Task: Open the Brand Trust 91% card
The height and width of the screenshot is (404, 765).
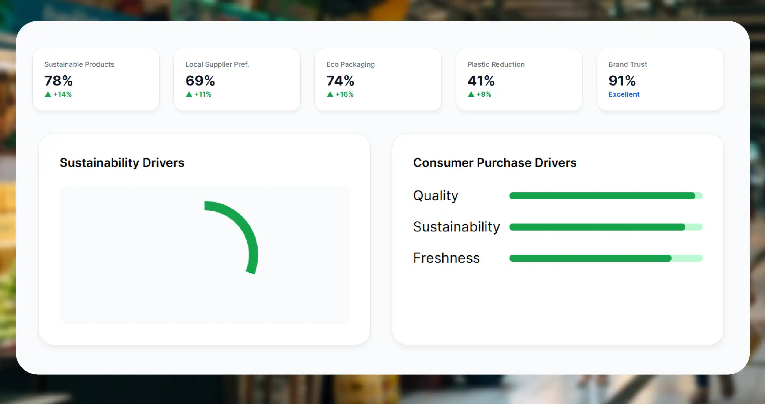Action: point(660,79)
